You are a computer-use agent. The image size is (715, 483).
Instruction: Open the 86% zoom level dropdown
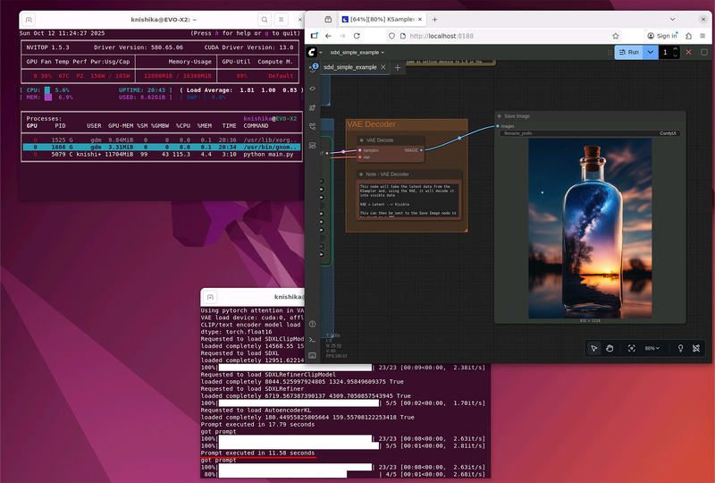(652, 348)
